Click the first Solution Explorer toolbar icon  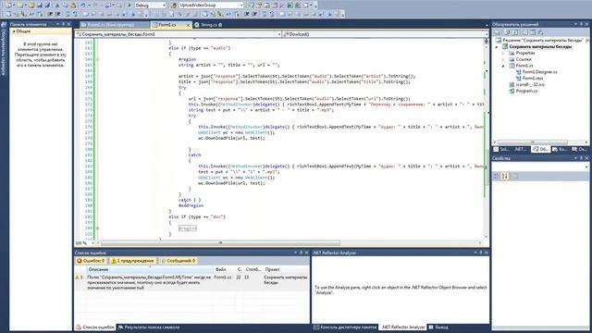click(498, 32)
